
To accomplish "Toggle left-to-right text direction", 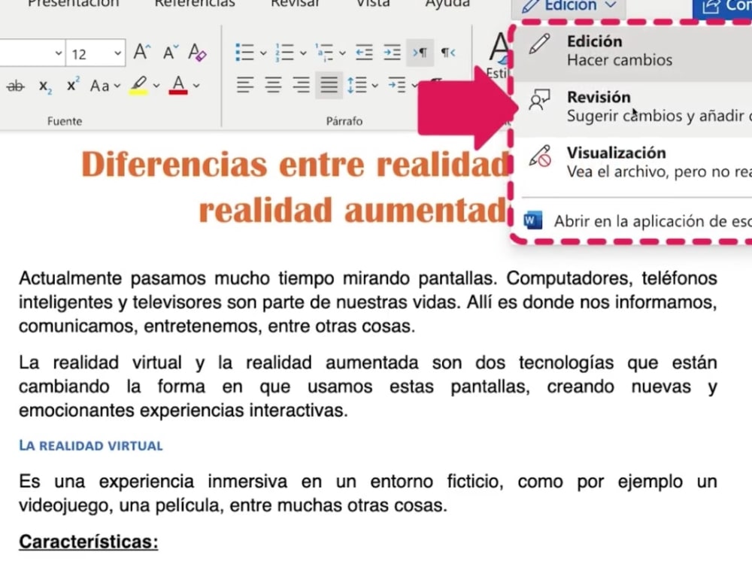I will [420, 53].
